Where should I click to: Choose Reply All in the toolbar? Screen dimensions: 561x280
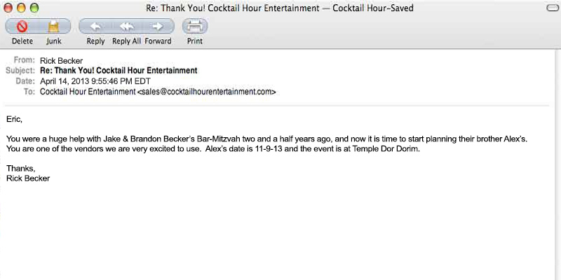click(x=126, y=27)
